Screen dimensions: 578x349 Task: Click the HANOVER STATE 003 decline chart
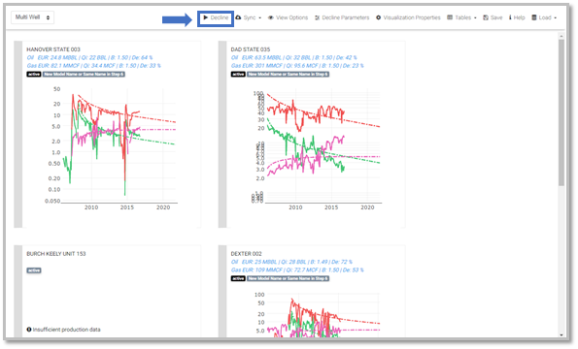[x=111, y=147]
